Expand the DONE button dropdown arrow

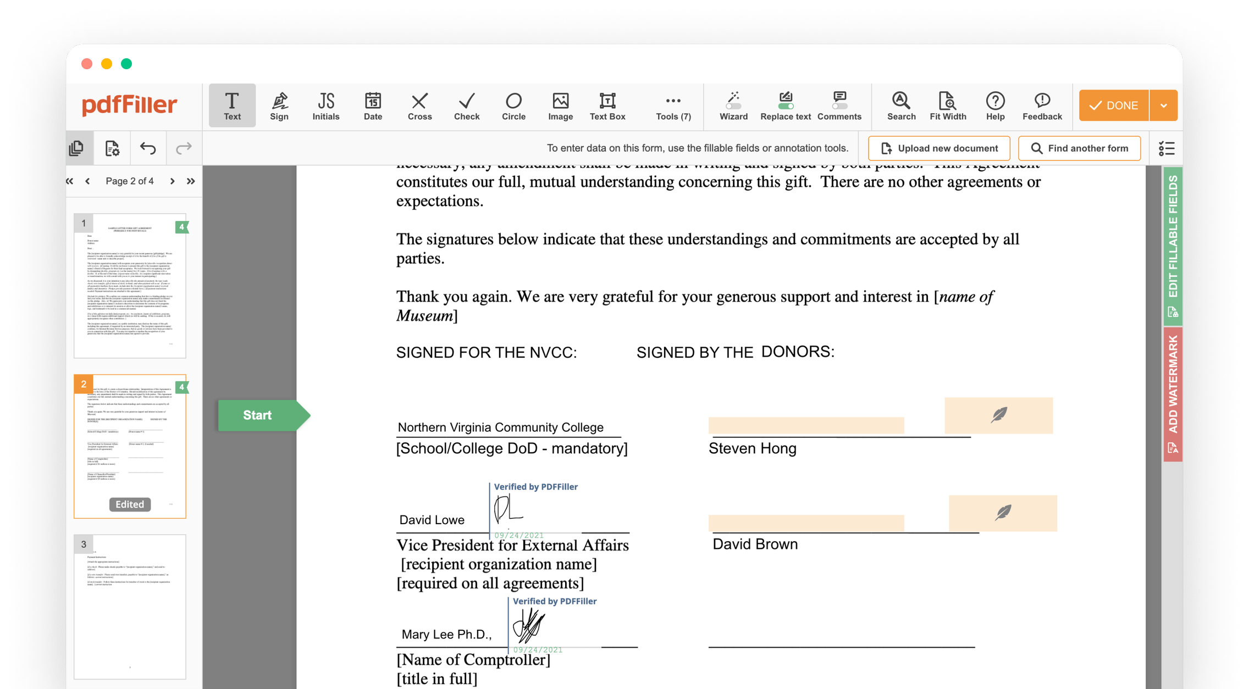(1163, 105)
